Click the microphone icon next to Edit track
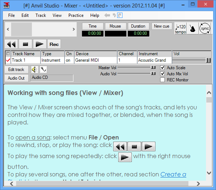 [x=43, y=70]
